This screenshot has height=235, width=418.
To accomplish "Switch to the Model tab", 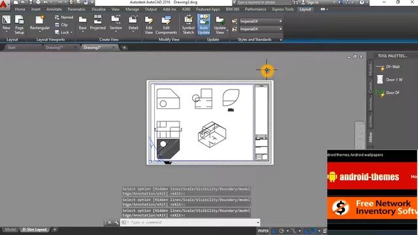I will [x=10, y=230].
